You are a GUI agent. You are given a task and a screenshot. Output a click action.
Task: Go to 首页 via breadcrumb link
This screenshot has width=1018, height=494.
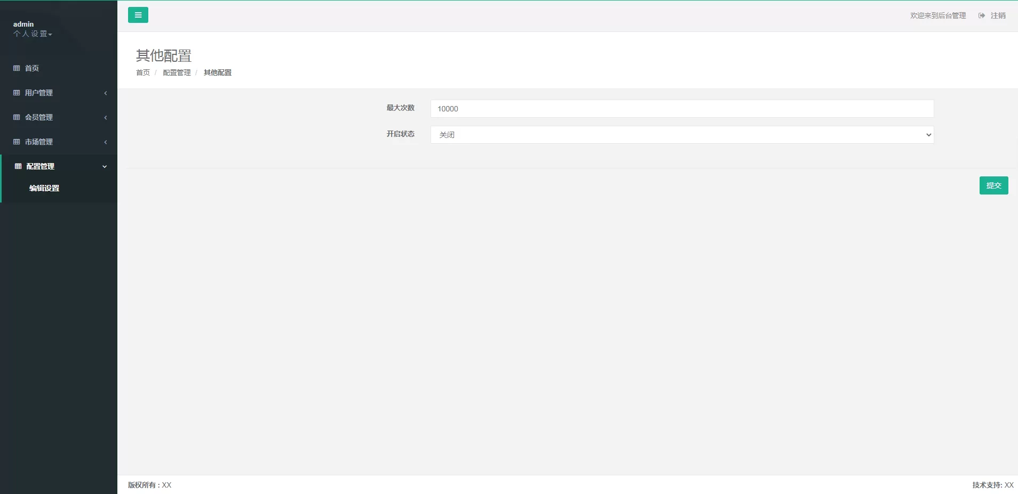coord(143,72)
